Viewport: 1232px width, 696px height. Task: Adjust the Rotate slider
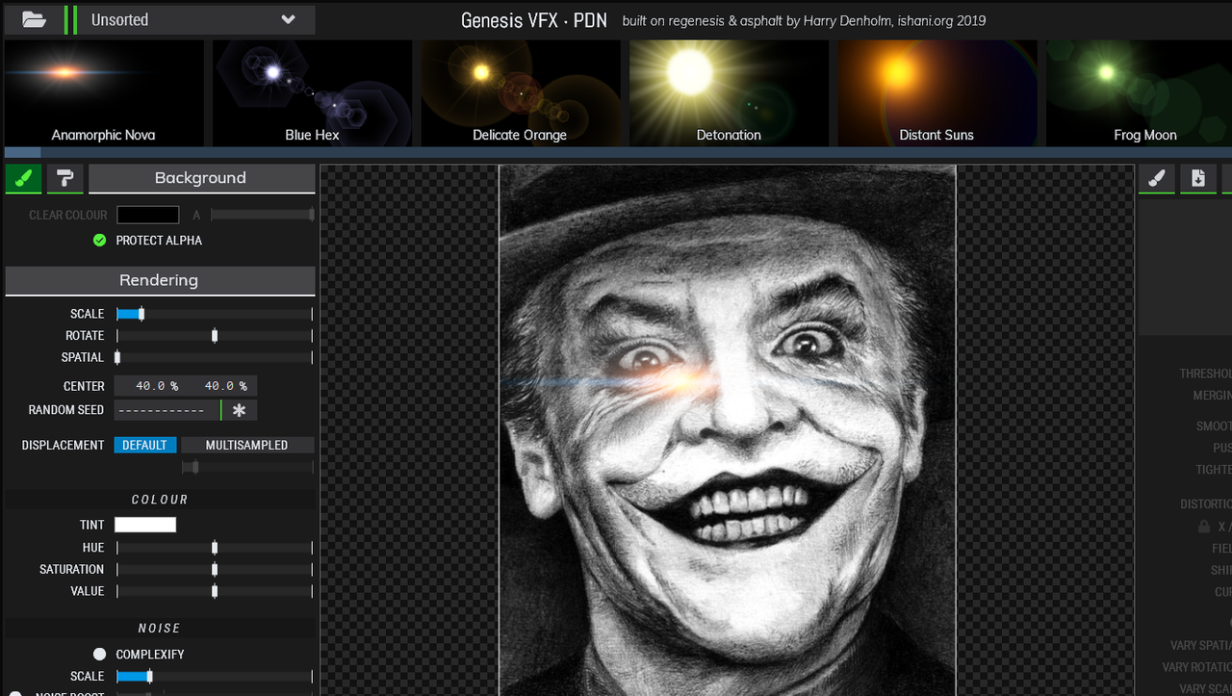pos(215,336)
